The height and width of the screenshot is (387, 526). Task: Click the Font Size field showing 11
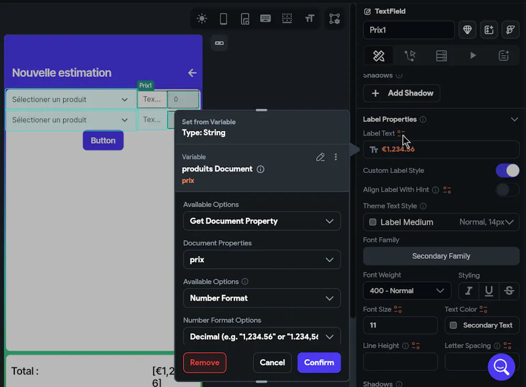[400, 325]
